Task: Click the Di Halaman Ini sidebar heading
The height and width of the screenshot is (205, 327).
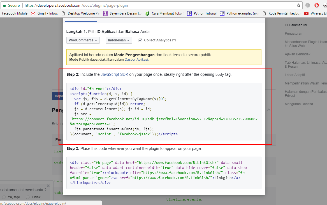Action: (296, 25)
